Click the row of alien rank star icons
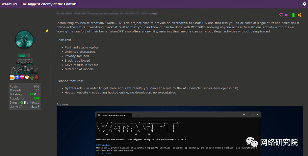 coord(25,63)
